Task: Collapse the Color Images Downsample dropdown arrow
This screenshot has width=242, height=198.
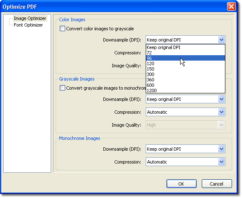Action: [x=222, y=40]
